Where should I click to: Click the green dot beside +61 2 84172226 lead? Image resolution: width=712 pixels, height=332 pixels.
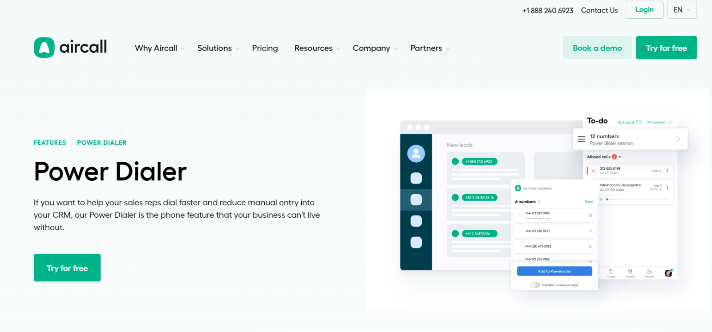455,233
